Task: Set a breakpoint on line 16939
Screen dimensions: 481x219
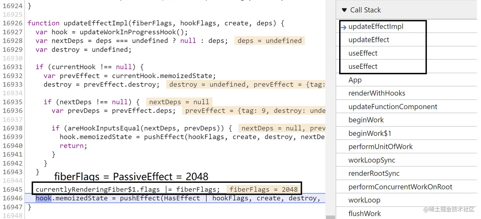Action: [x=13, y=137]
